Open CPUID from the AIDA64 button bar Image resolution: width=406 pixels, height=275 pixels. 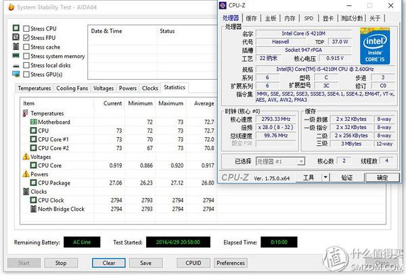click(193, 263)
